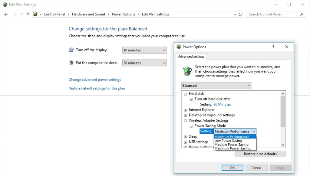Choose Maximum Power Saving from list
The image size is (310, 176).
232,148
